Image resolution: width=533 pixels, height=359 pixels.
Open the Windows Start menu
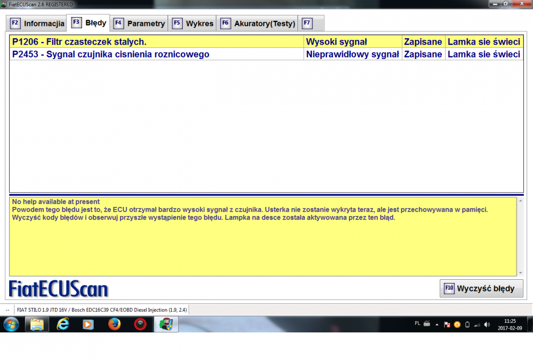[x=11, y=324]
